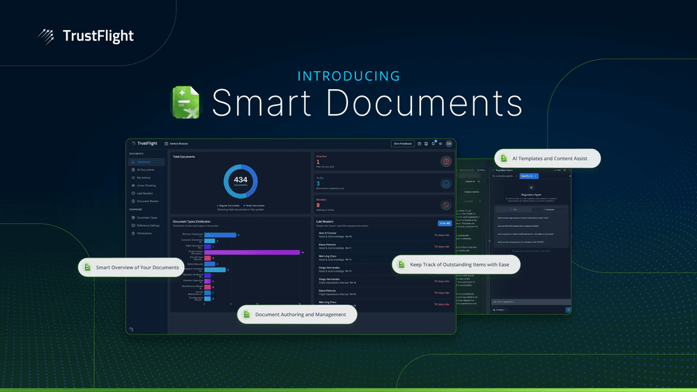Open All Documents in the sidebar

point(145,170)
